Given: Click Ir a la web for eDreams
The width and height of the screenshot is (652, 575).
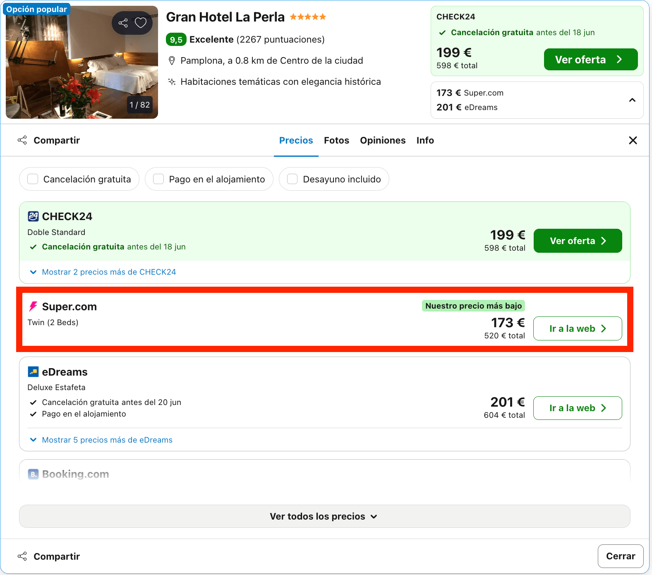Looking at the screenshot, I should pos(578,408).
